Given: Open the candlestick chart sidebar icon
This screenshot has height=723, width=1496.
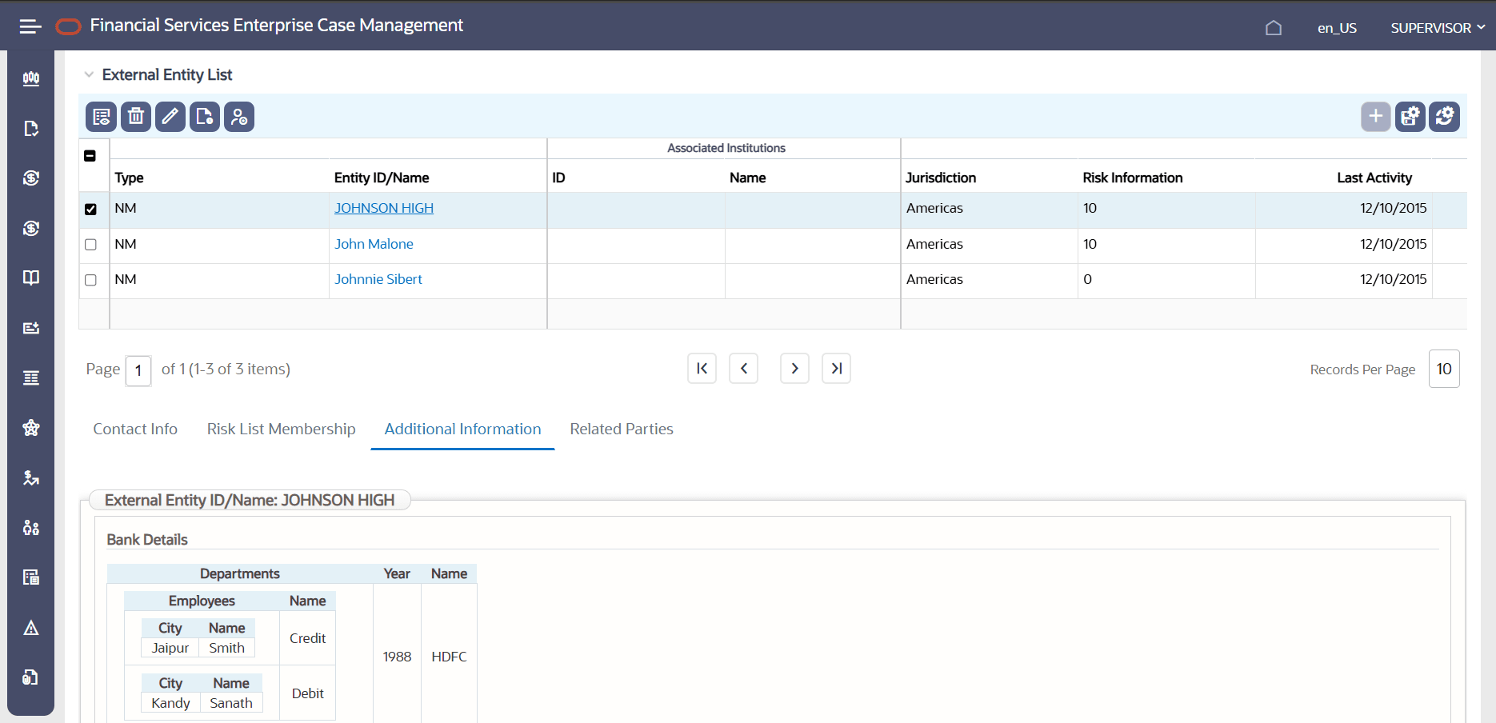Looking at the screenshot, I should (31, 78).
